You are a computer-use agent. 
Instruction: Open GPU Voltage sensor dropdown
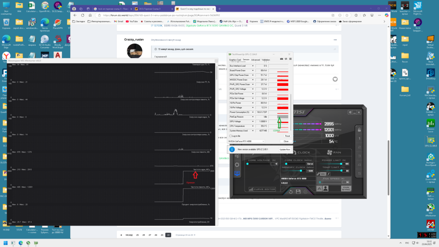pyautogui.click(x=252, y=121)
